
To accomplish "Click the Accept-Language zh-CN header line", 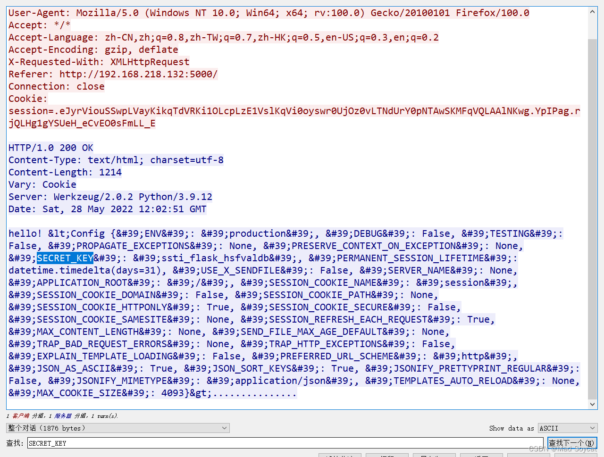I will coord(224,37).
